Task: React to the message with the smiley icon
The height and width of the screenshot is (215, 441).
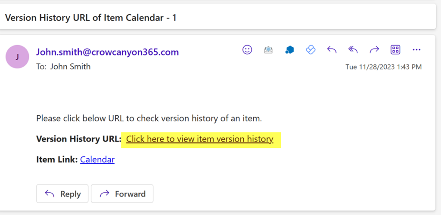Action: [x=247, y=50]
